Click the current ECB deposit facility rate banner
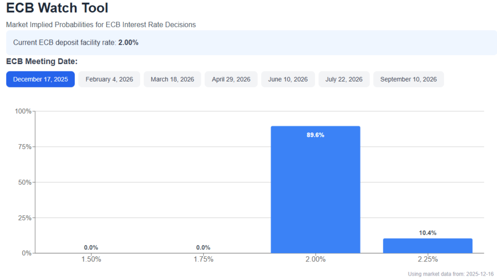Viewport: 497px width, 279px height. [x=251, y=42]
